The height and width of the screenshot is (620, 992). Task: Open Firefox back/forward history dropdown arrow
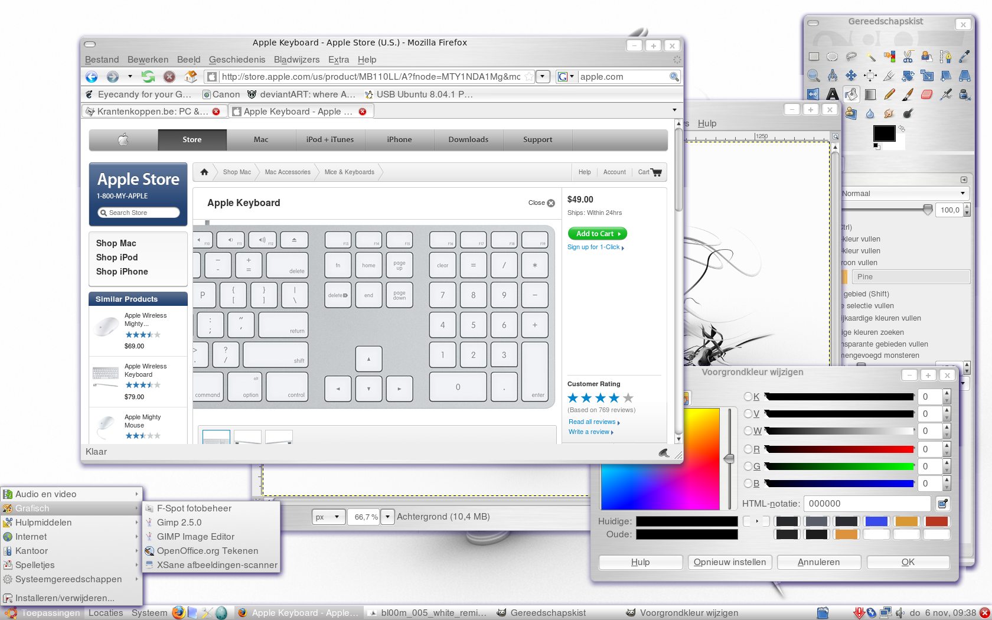coord(130,77)
